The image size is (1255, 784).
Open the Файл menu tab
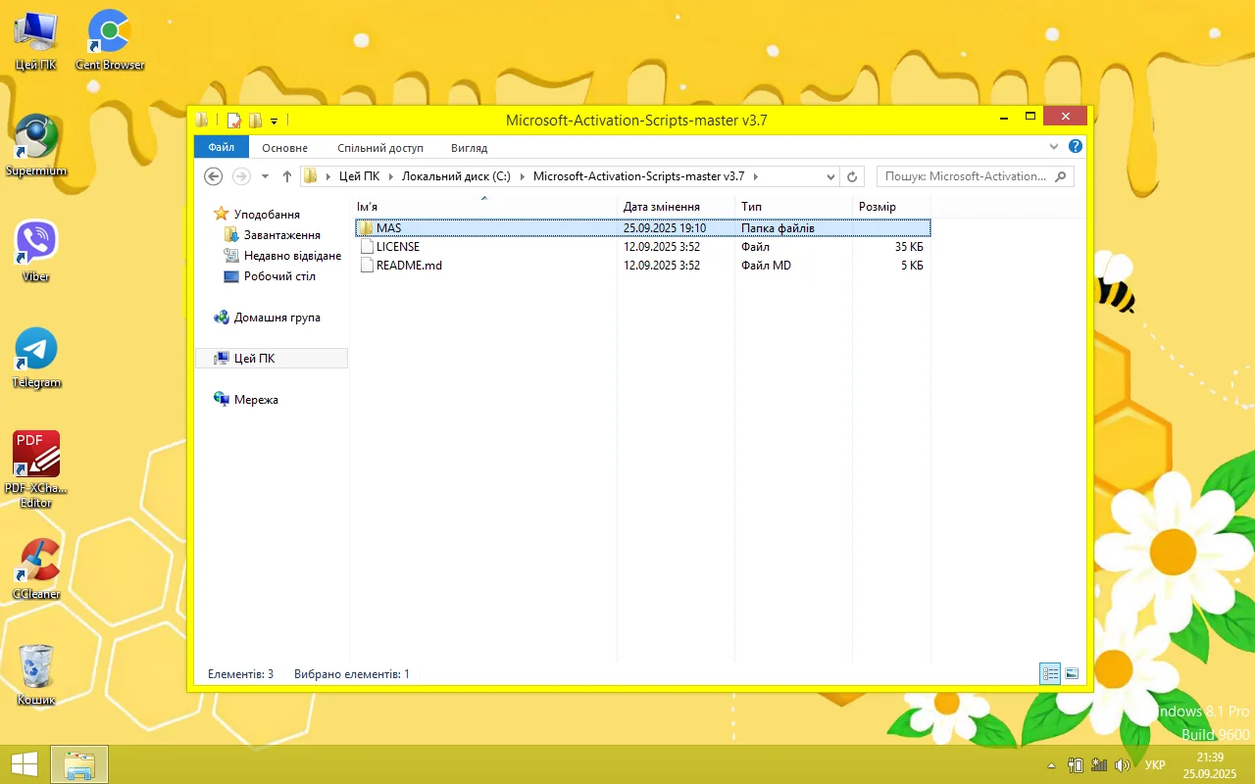pyautogui.click(x=222, y=148)
